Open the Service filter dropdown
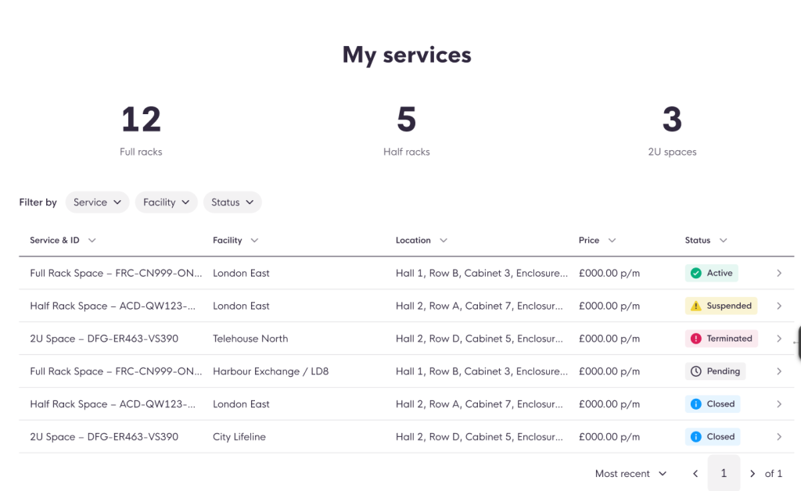Viewport: 801px width, 491px height. tap(97, 202)
